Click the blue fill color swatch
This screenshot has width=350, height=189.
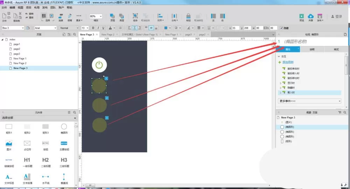pos(166,28)
